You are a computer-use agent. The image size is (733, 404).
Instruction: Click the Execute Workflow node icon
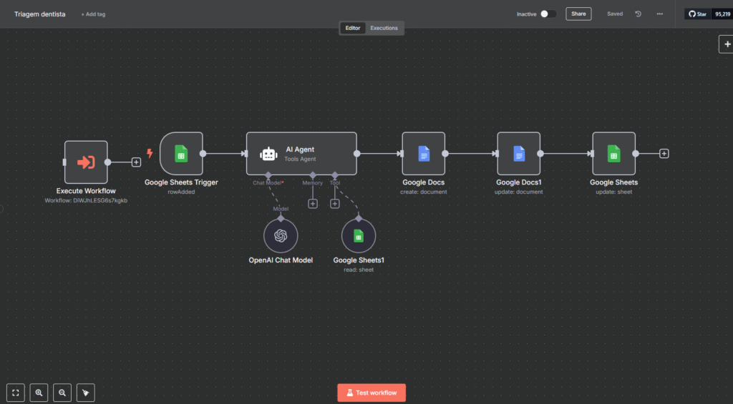click(x=86, y=162)
